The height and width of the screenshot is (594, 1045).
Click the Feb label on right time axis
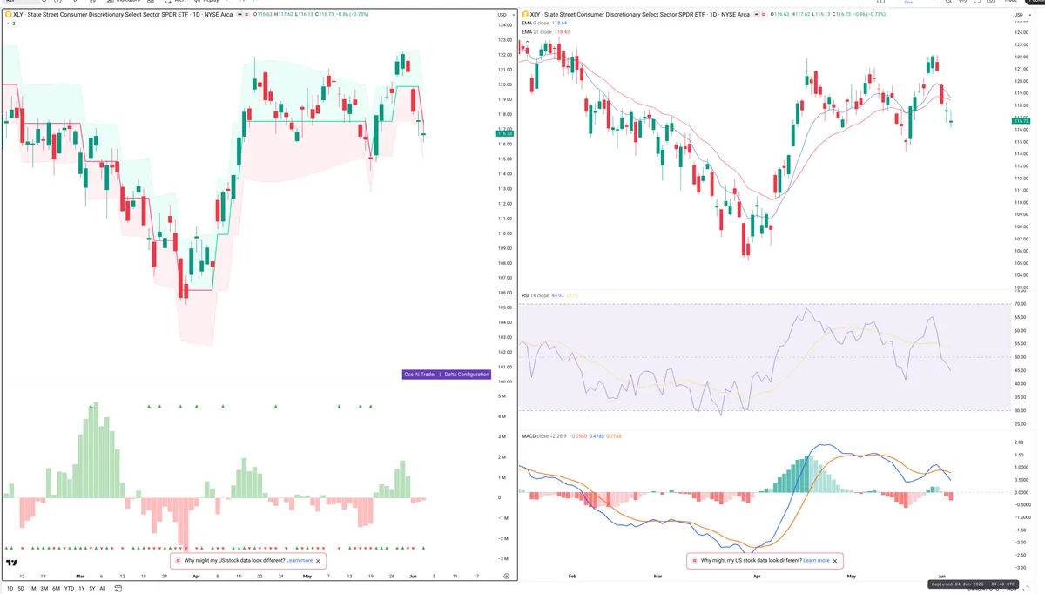(572, 577)
